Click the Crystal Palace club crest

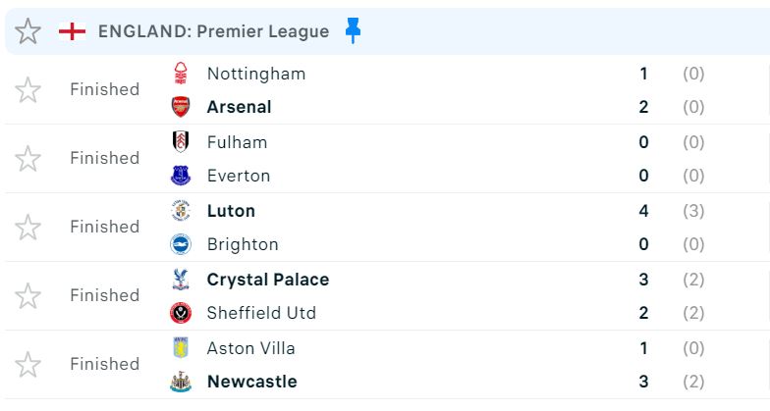click(181, 280)
